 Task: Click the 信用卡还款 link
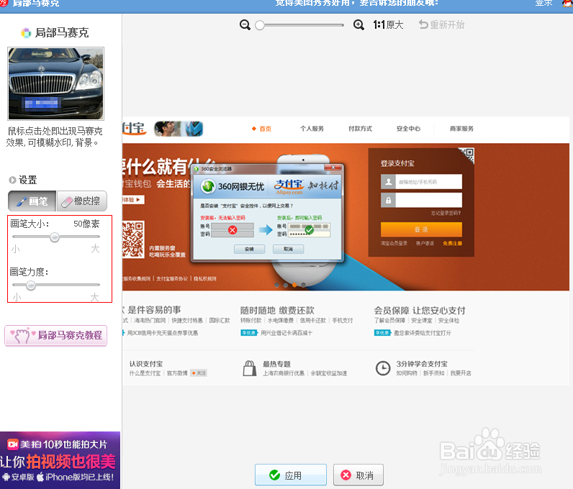313,320
